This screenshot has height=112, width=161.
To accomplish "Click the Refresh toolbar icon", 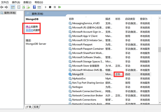I will coord(24,7).
